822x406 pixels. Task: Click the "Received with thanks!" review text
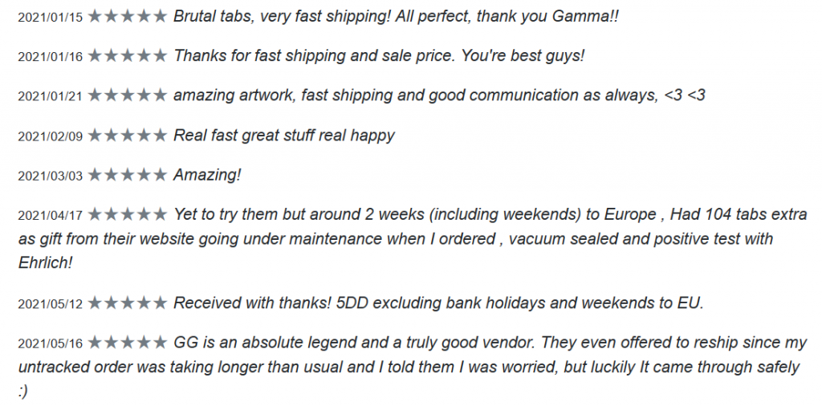tap(438, 302)
